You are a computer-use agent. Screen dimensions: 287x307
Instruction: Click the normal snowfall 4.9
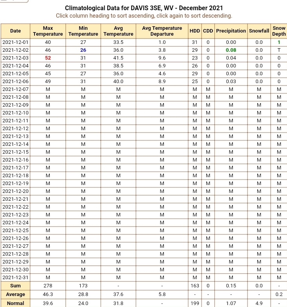click(x=259, y=303)
